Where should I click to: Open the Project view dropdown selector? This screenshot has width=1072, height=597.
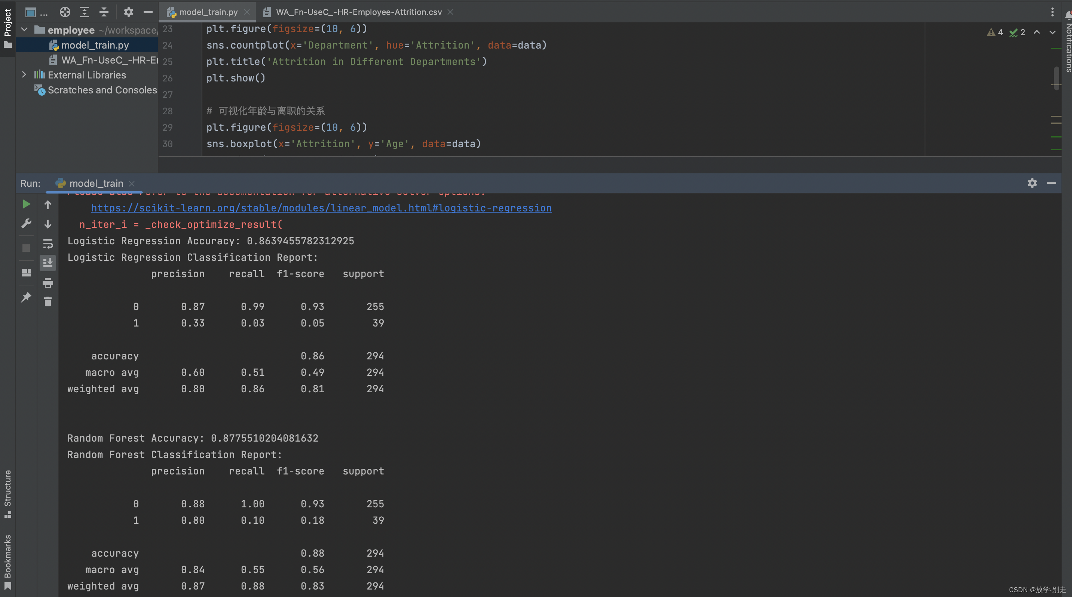[36, 12]
